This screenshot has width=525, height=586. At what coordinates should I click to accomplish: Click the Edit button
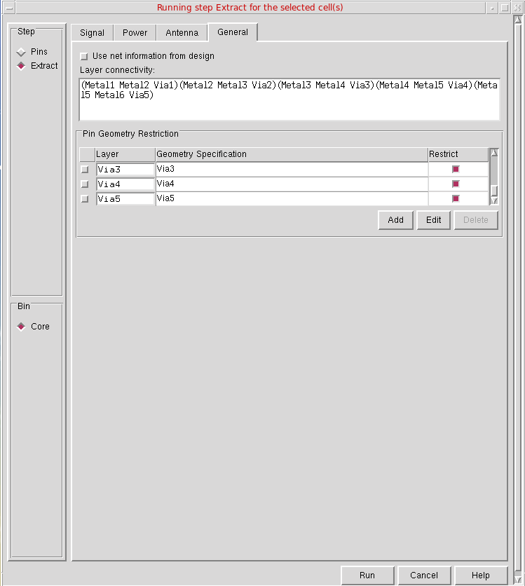(x=433, y=220)
